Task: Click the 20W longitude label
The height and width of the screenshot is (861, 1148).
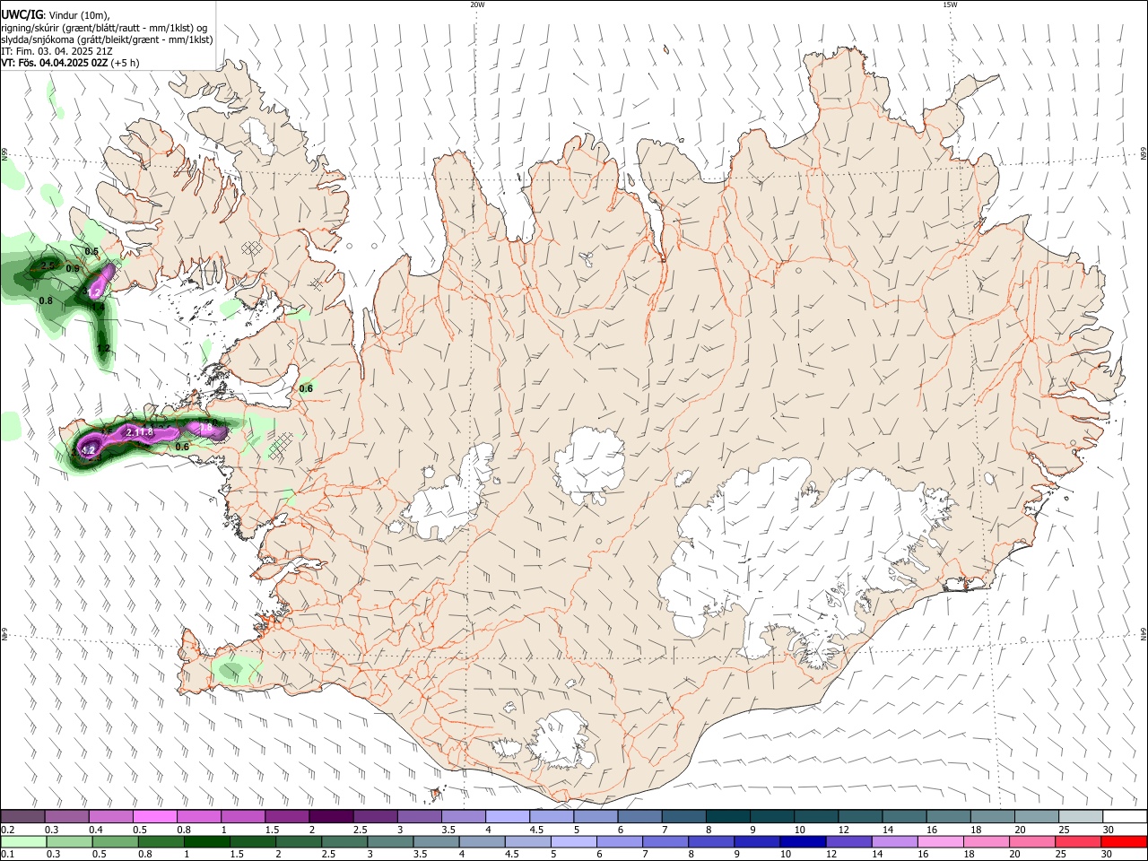Action: pyautogui.click(x=477, y=4)
